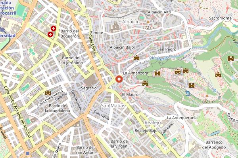The height and width of the screenshot is (158, 238).
Task: Select castle icon just above El Mauror
Action: point(145,83)
